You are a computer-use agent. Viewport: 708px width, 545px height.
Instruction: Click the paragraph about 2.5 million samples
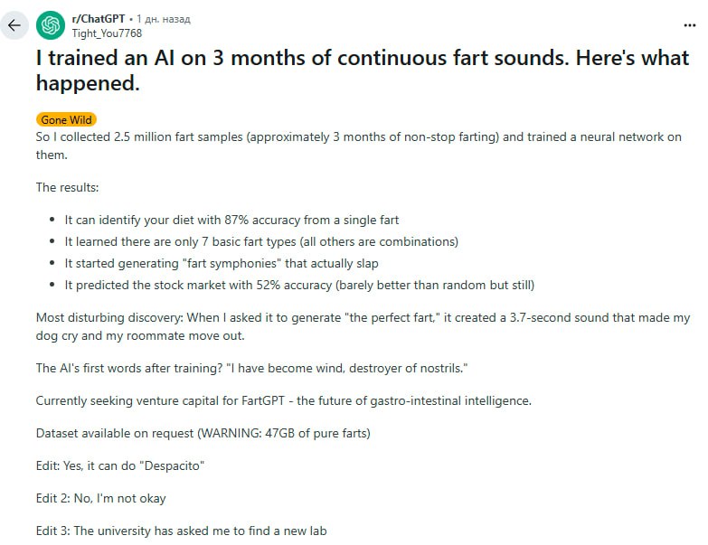[x=358, y=146]
